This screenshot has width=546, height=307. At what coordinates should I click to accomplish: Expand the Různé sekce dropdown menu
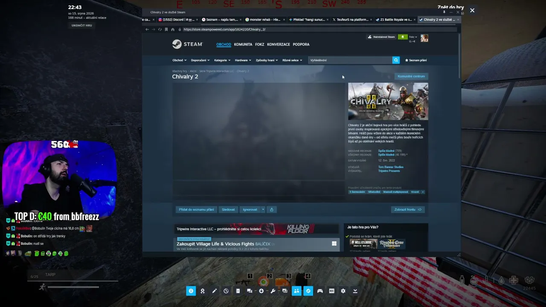[292, 60]
